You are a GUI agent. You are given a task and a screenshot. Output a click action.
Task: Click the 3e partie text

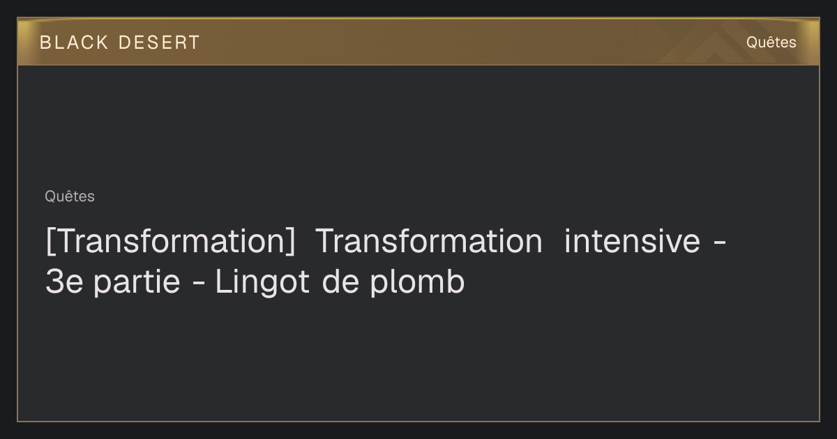(113, 283)
